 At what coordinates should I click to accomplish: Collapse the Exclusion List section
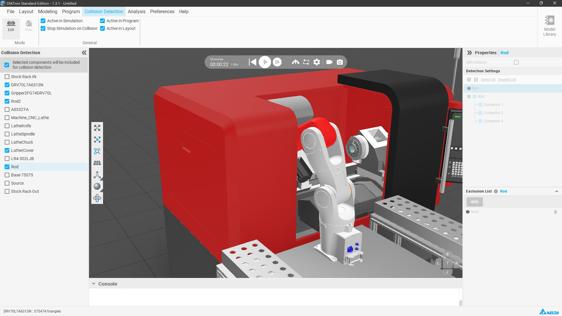557,191
